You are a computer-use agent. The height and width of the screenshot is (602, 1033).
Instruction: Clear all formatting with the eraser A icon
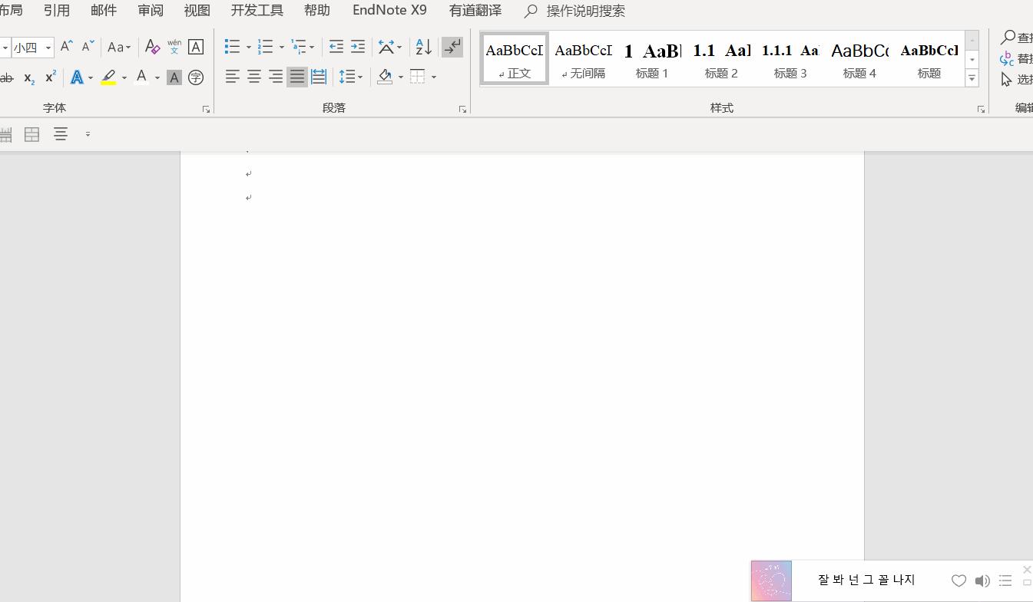point(152,47)
